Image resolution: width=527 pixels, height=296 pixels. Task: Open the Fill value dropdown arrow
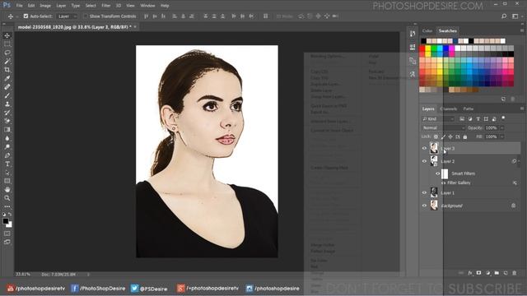point(502,137)
